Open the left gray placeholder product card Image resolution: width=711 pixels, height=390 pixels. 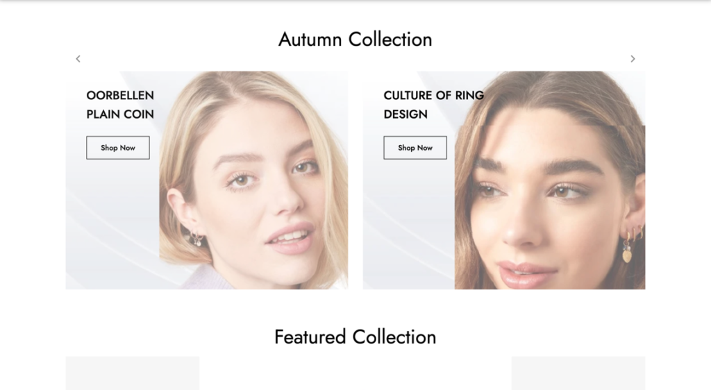click(x=133, y=373)
